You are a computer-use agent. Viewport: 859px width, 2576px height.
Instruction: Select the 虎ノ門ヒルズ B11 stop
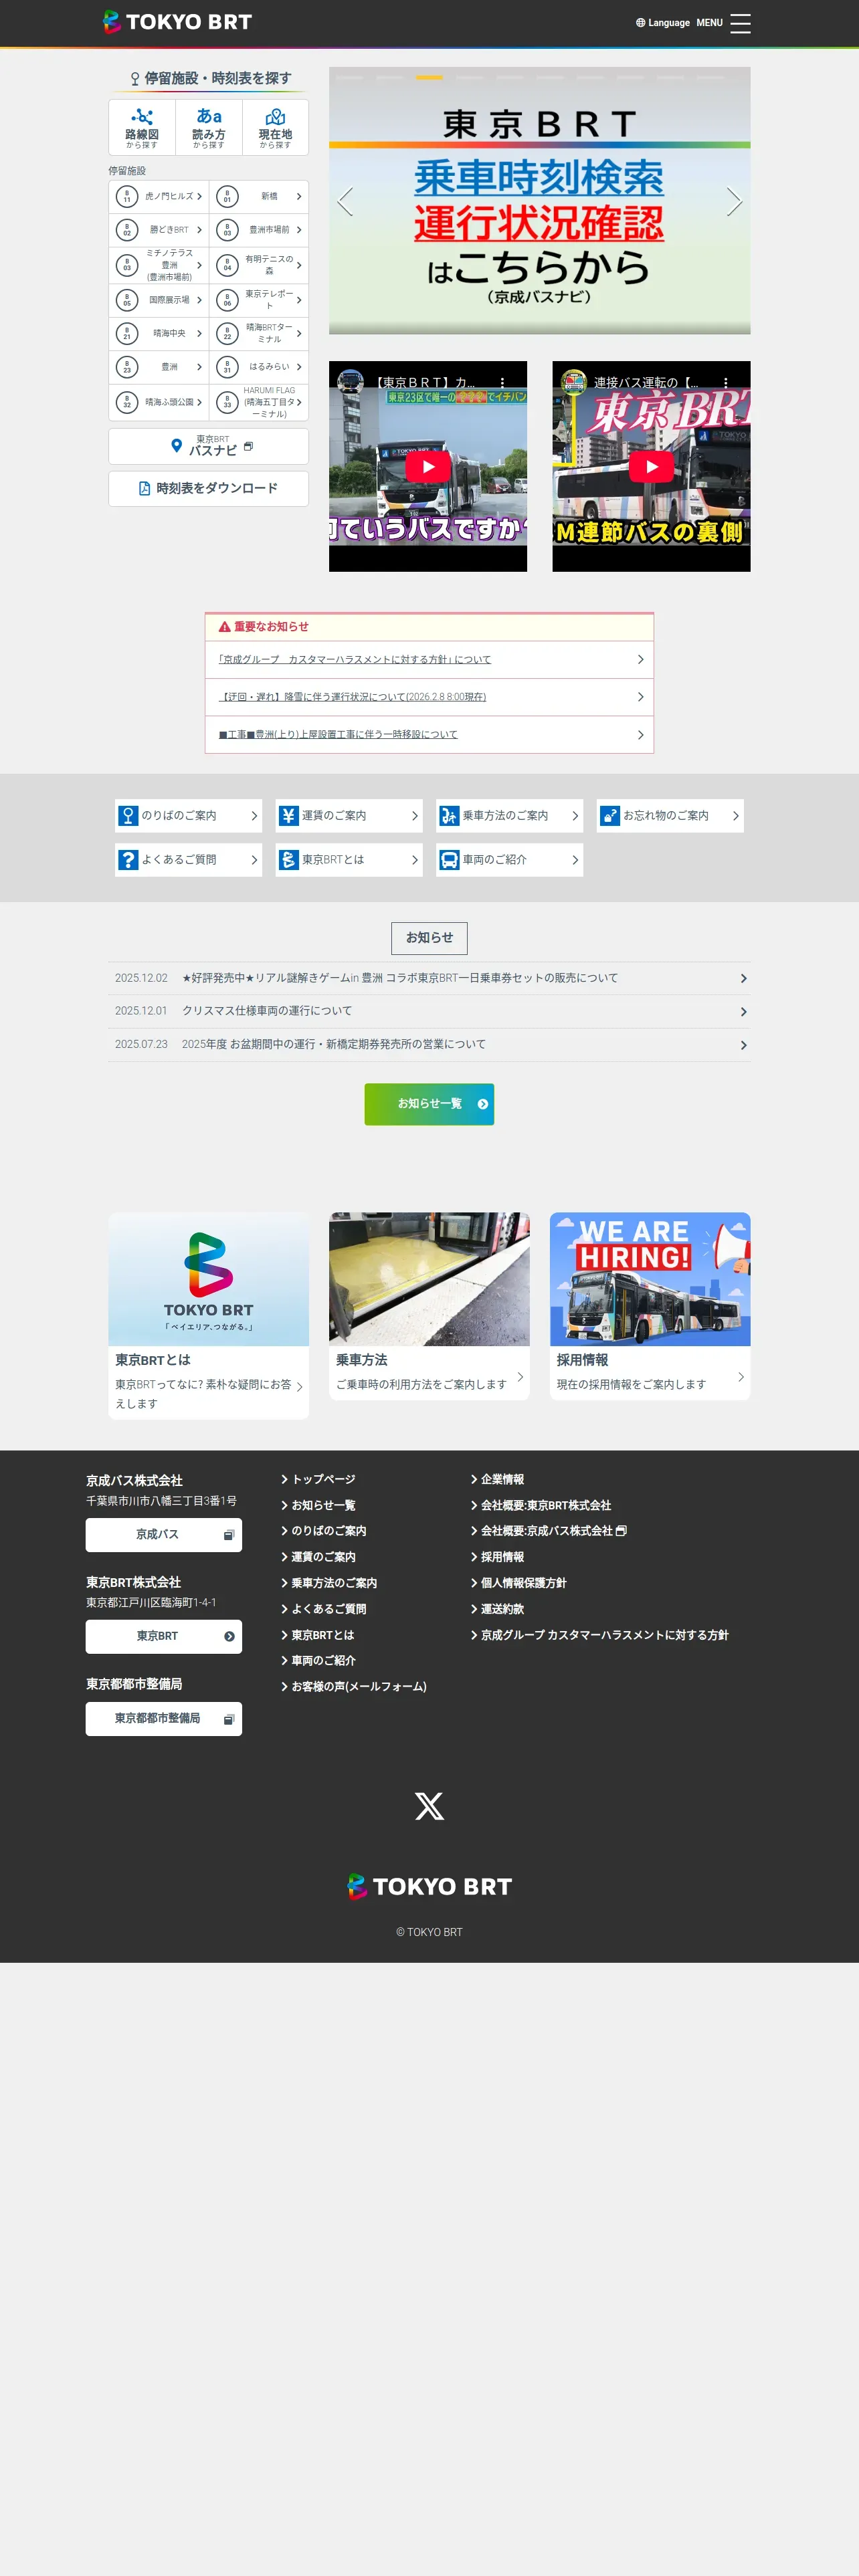(x=159, y=196)
